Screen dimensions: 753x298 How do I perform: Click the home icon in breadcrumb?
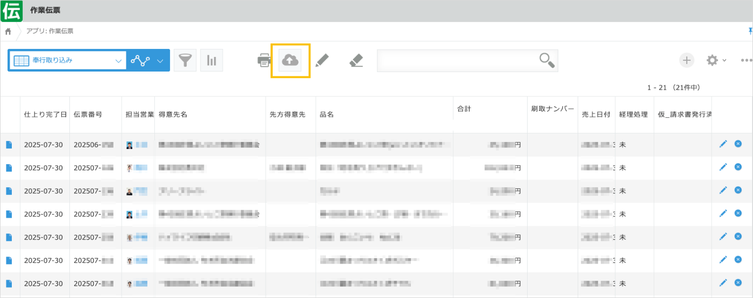[x=8, y=31]
